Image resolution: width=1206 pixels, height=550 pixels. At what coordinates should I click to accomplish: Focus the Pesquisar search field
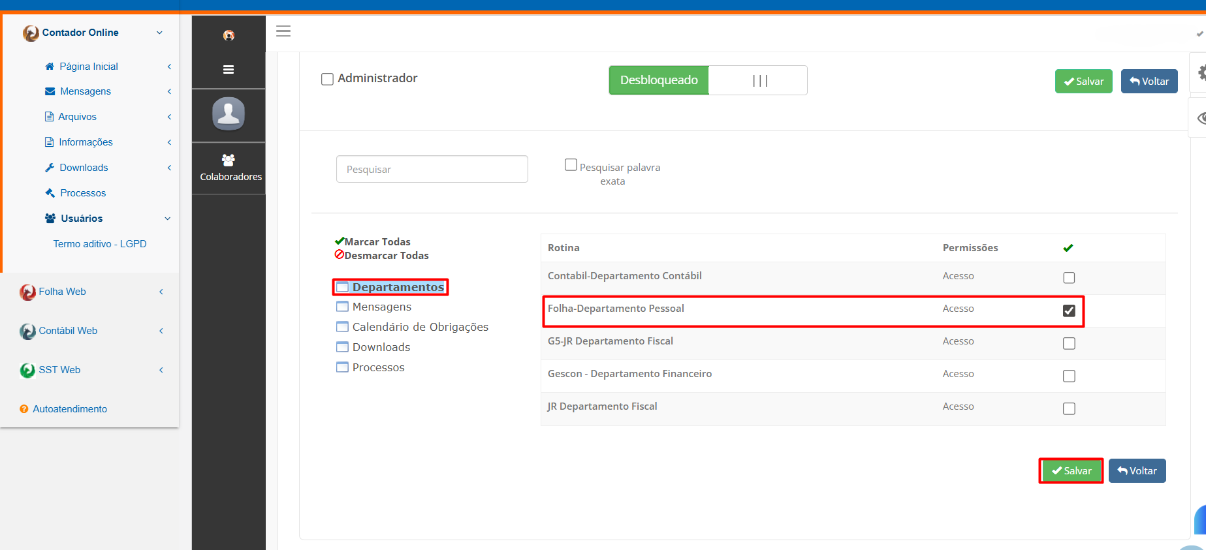(x=432, y=169)
